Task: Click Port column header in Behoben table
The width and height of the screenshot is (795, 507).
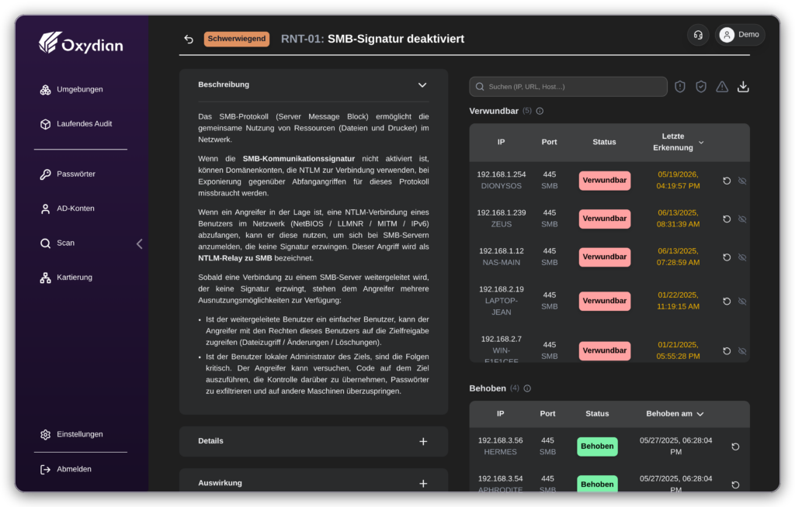Action: tap(547, 414)
